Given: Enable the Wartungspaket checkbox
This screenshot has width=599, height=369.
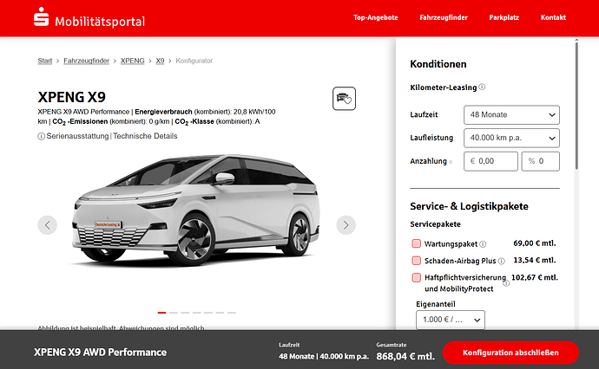Looking at the screenshot, I should tap(417, 243).
